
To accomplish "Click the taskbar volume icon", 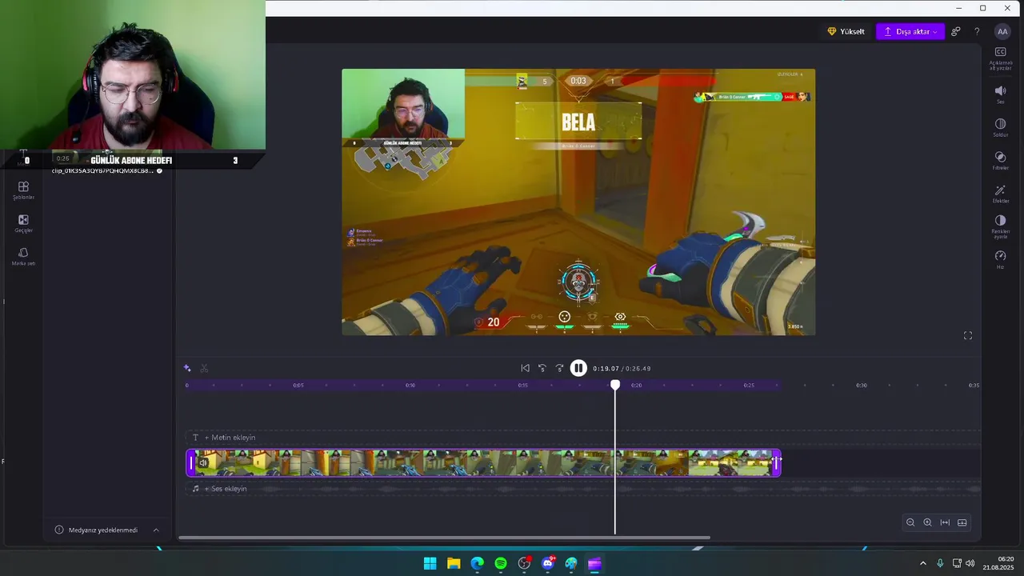I will tap(970, 564).
